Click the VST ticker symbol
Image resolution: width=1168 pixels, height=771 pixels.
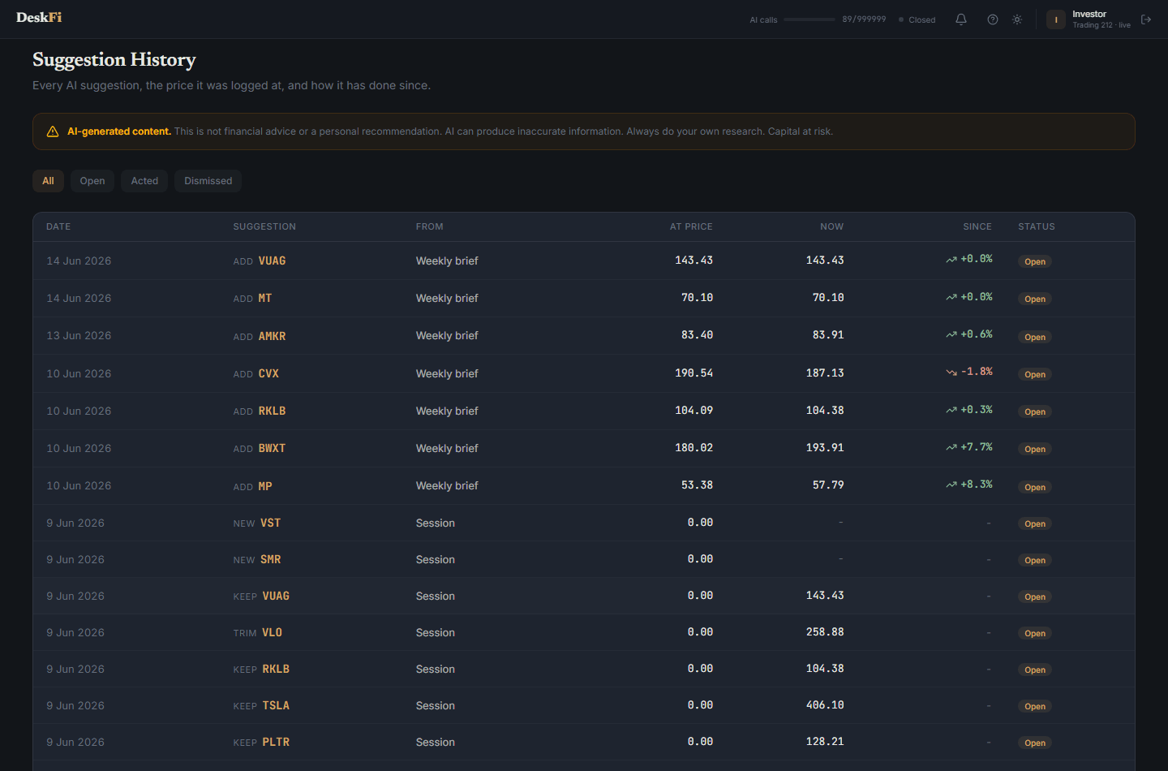270,523
